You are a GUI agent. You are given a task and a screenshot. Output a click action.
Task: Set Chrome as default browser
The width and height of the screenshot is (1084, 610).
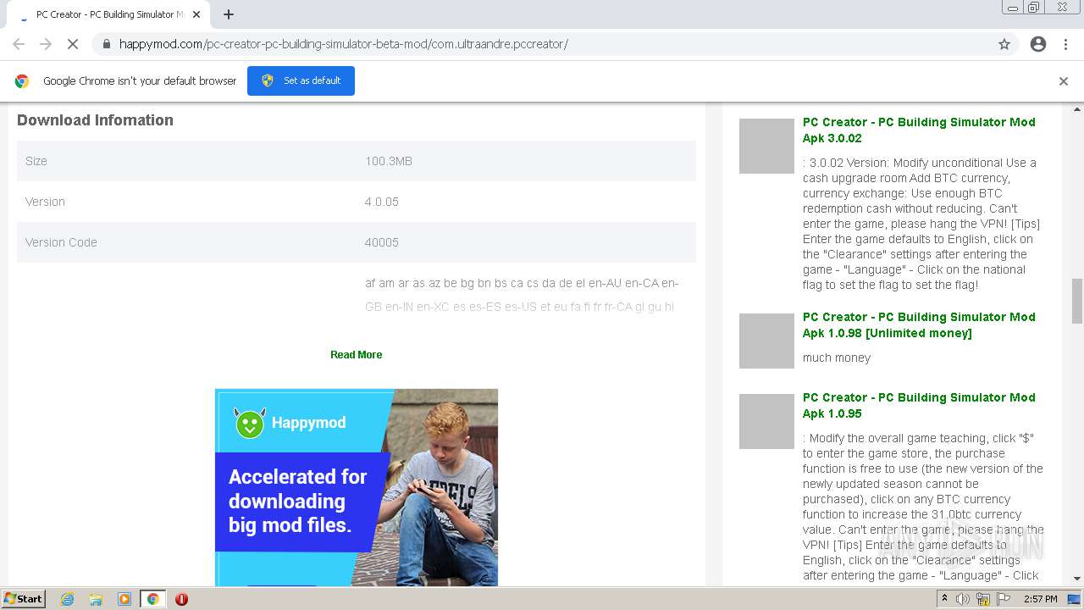[301, 80]
